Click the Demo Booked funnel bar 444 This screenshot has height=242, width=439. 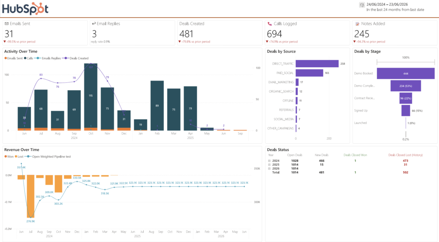(406, 74)
